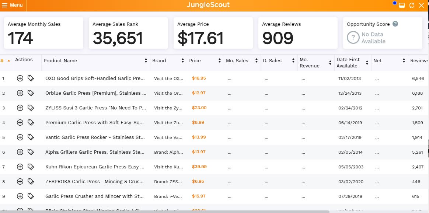The image size is (429, 213).
Task: Open the Opportunity Score help question mark
Action: [395, 24]
